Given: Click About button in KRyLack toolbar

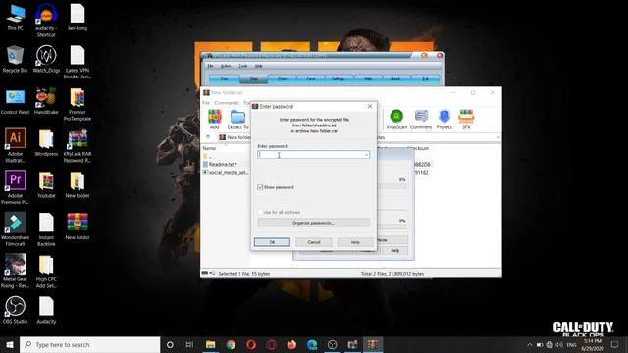Looking at the screenshot, I should point(395,78).
